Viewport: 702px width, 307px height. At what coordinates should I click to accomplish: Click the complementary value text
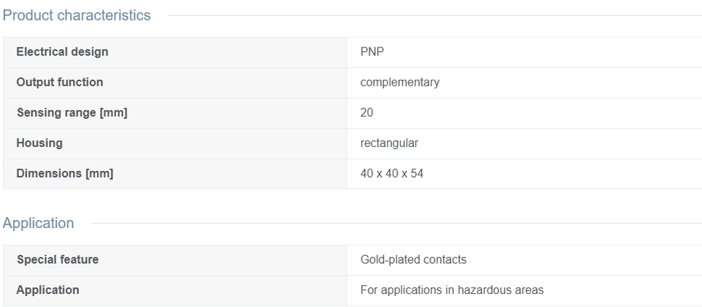(400, 83)
